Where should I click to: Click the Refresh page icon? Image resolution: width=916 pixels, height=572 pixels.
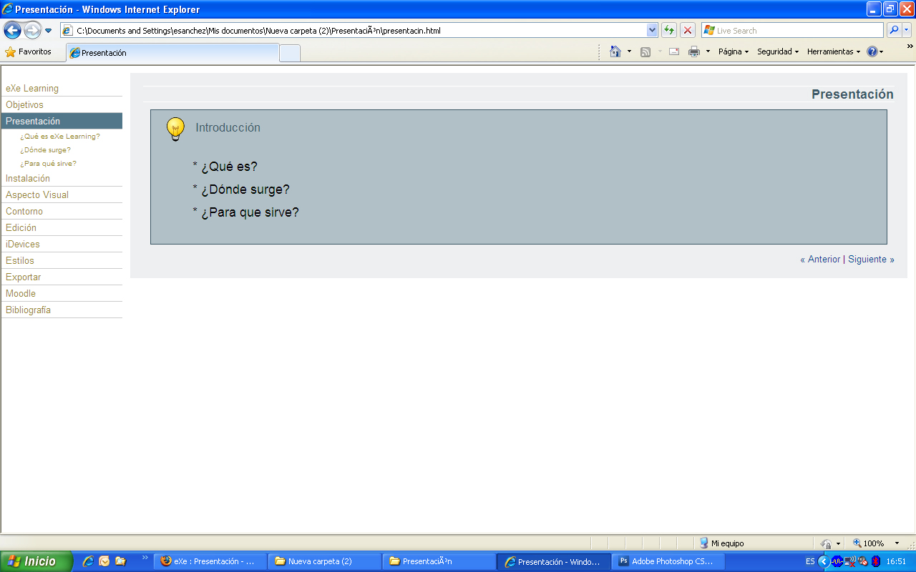(668, 30)
